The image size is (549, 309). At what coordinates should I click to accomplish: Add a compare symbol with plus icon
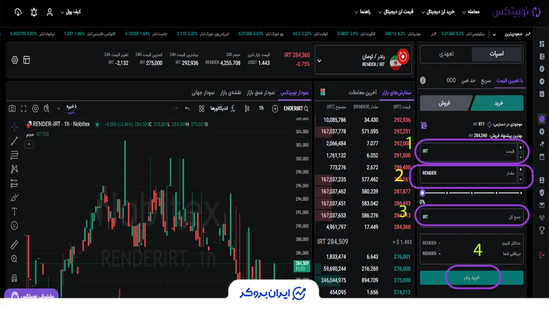[275, 109]
